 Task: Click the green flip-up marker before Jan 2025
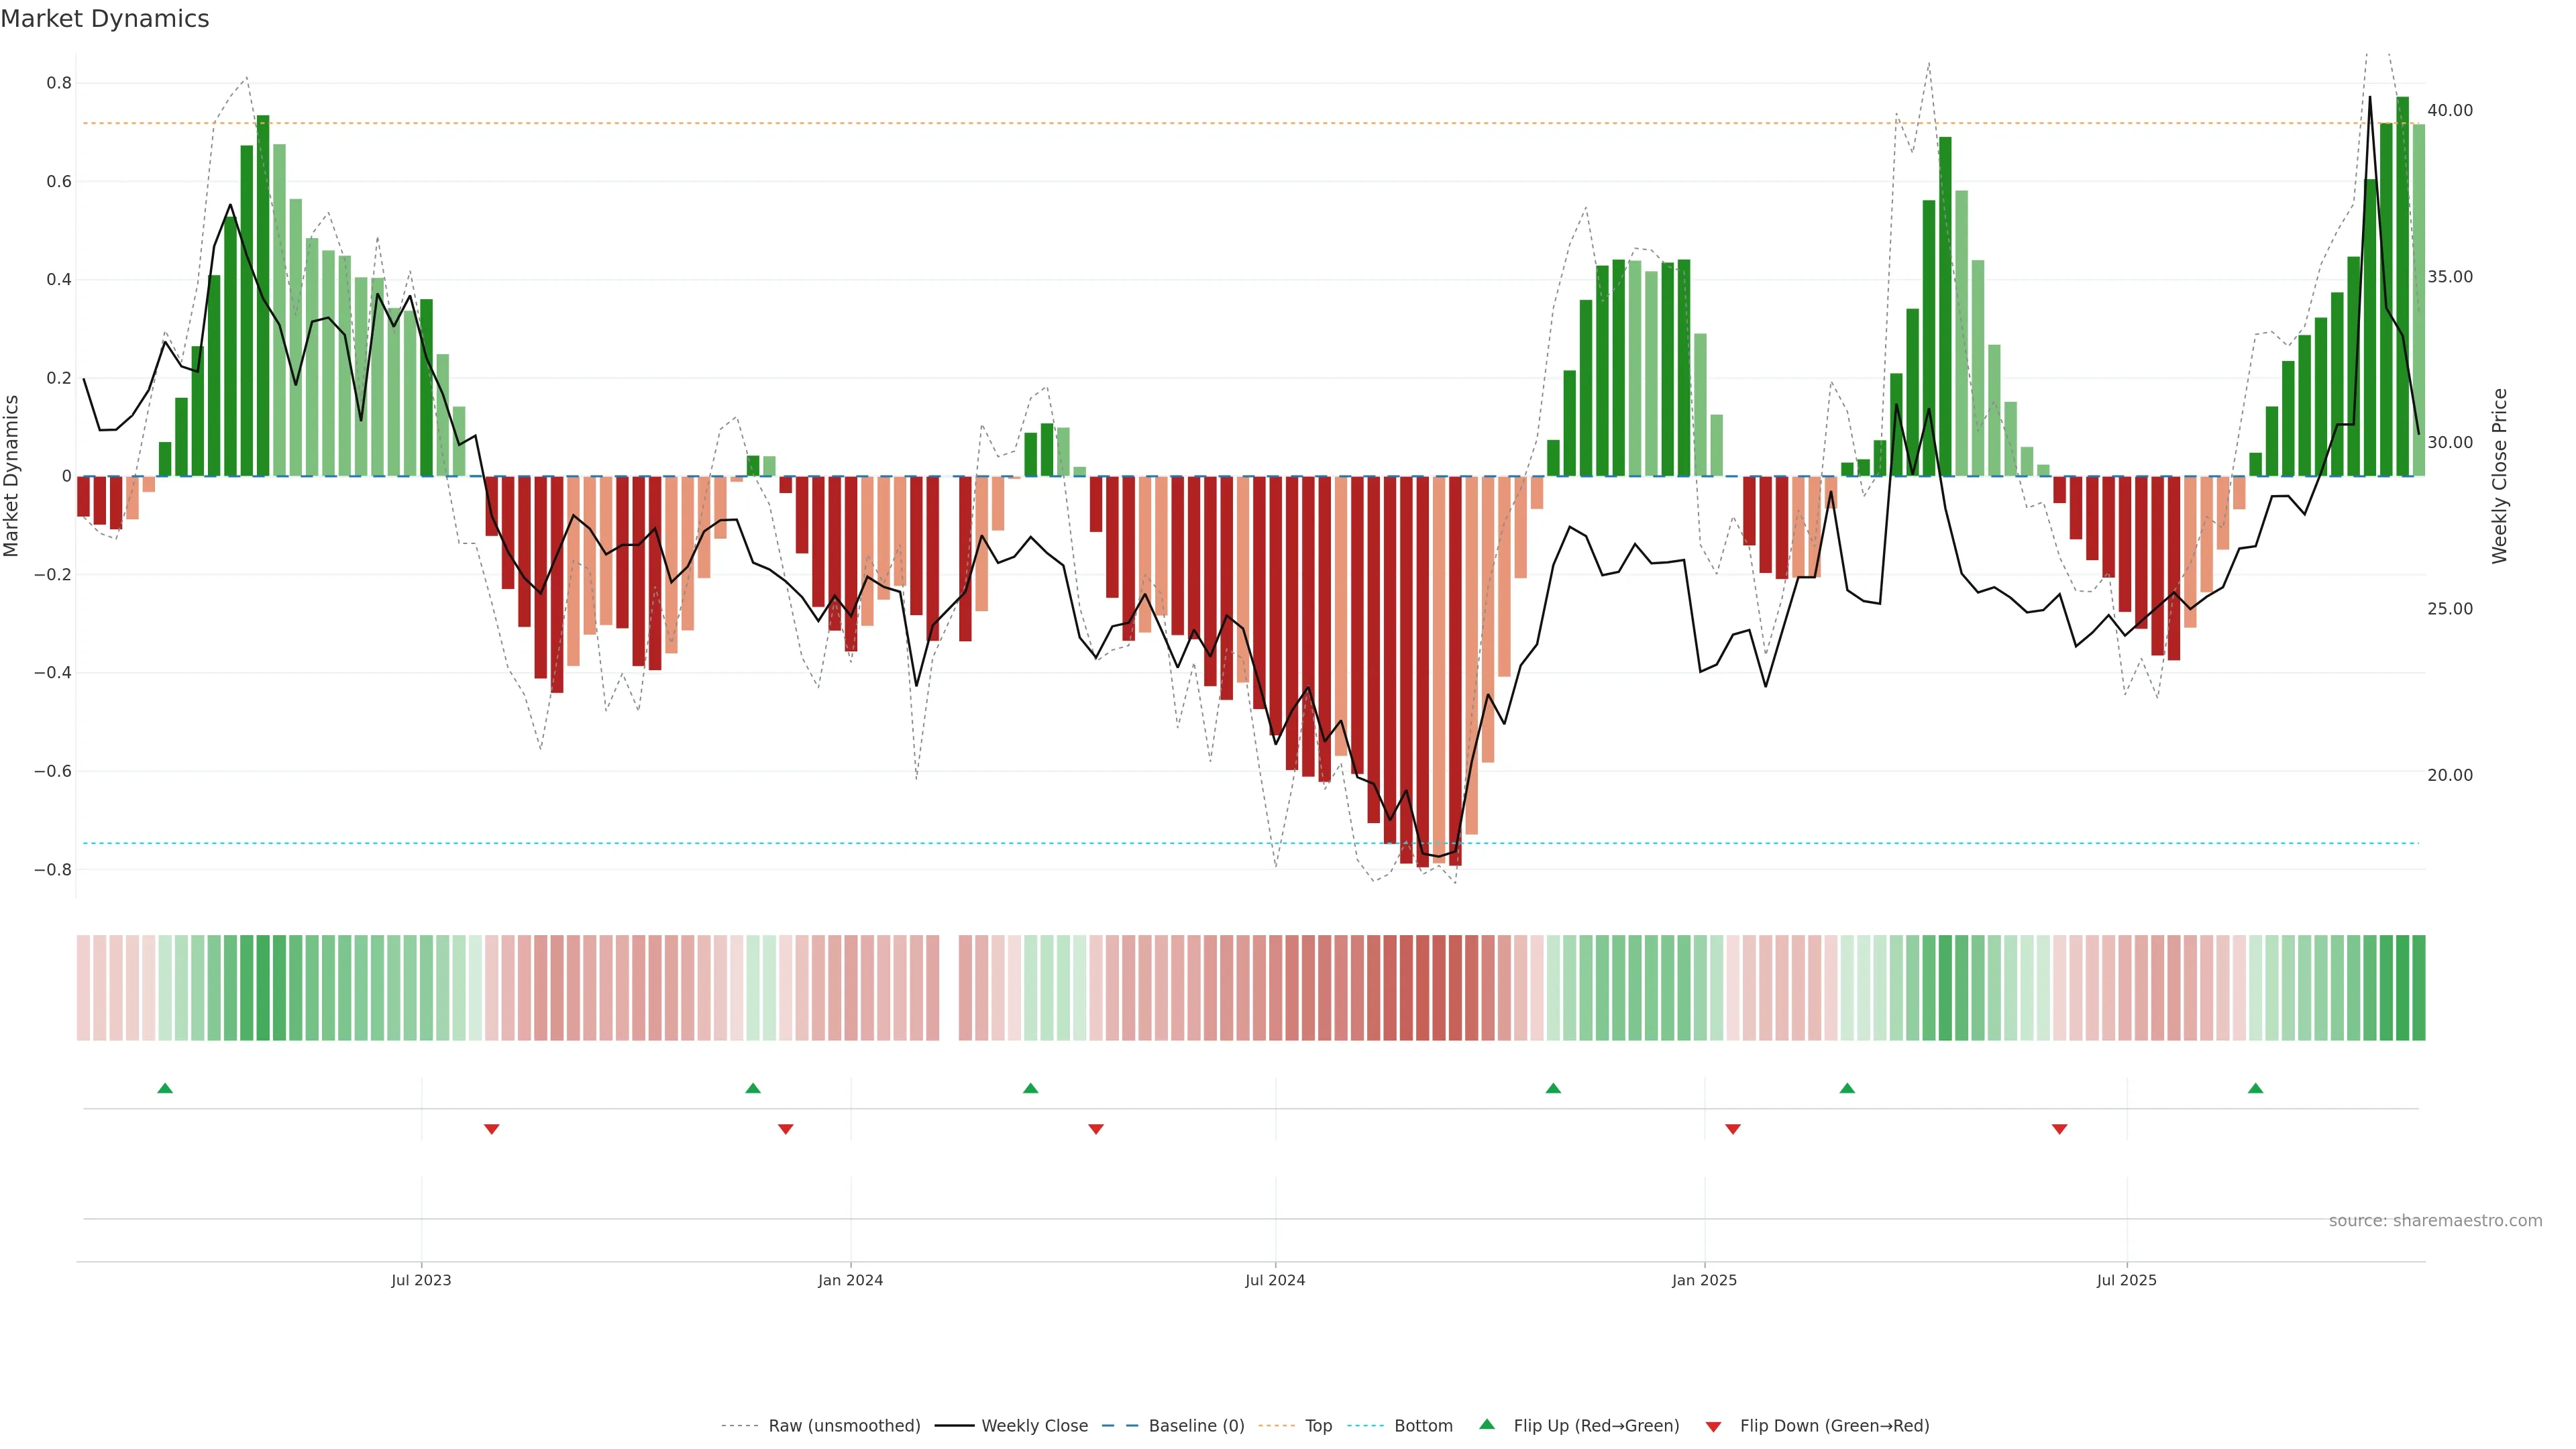1553,1088
